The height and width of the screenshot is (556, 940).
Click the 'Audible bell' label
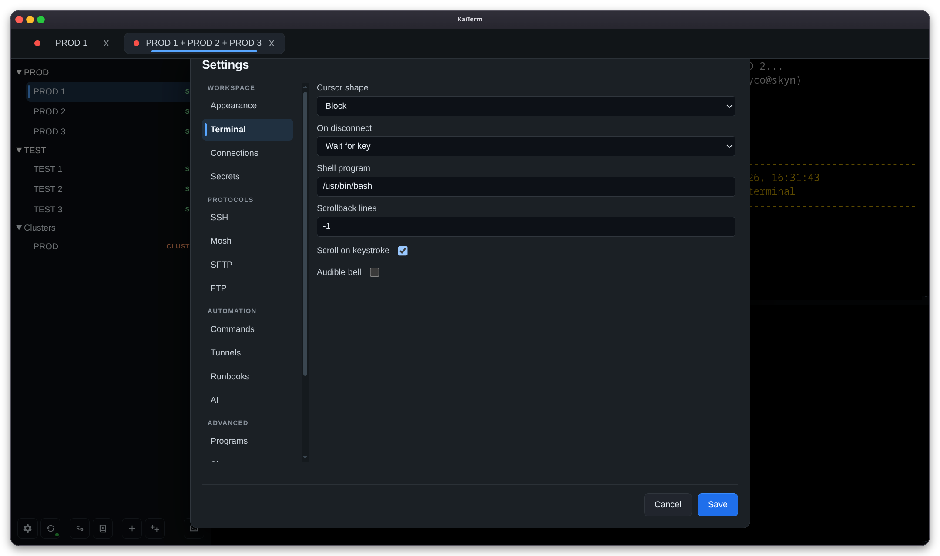point(339,272)
